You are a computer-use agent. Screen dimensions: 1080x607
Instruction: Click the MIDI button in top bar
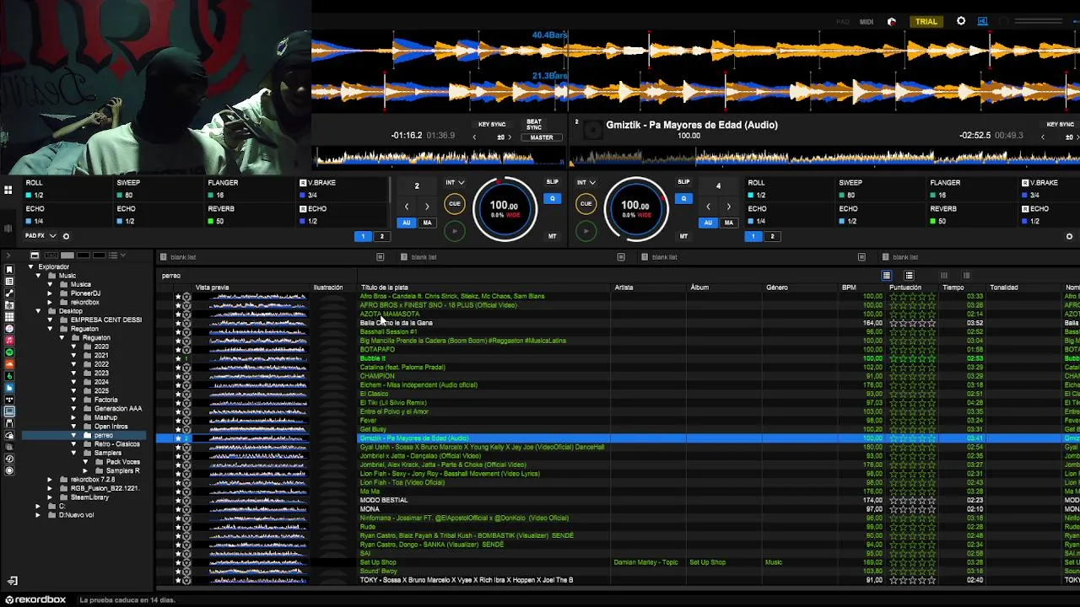pyautogui.click(x=867, y=22)
